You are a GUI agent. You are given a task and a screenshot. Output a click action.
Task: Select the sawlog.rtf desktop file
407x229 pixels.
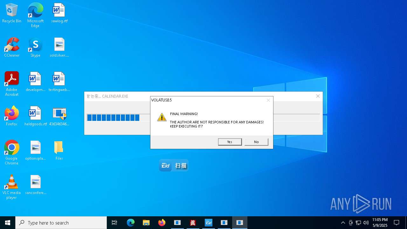(59, 13)
